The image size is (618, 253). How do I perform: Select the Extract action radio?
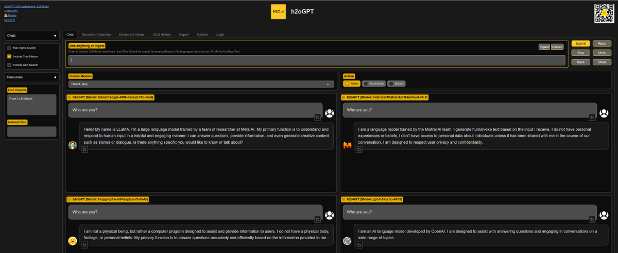(397, 83)
